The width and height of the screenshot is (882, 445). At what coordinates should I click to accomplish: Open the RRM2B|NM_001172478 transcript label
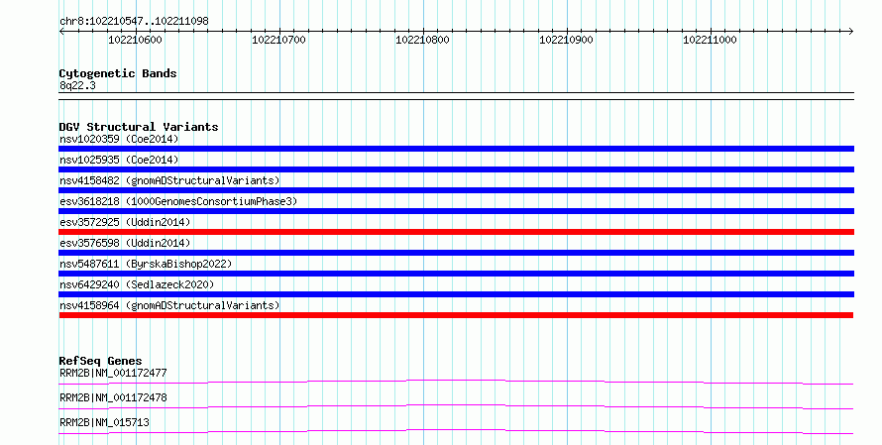(x=113, y=397)
